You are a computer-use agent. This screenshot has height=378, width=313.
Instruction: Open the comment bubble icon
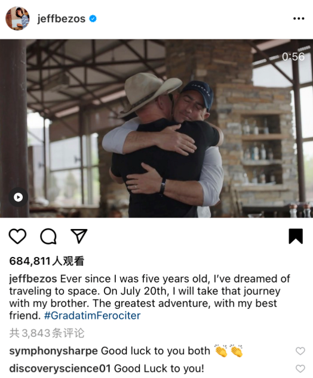pyautogui.click(x=48, y=236)
